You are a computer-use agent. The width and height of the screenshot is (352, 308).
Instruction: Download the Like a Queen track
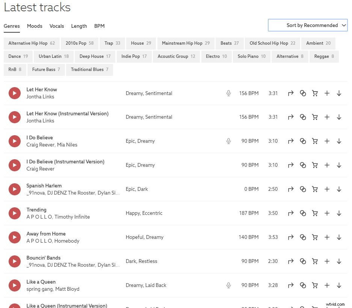click(x=339, y=285)
